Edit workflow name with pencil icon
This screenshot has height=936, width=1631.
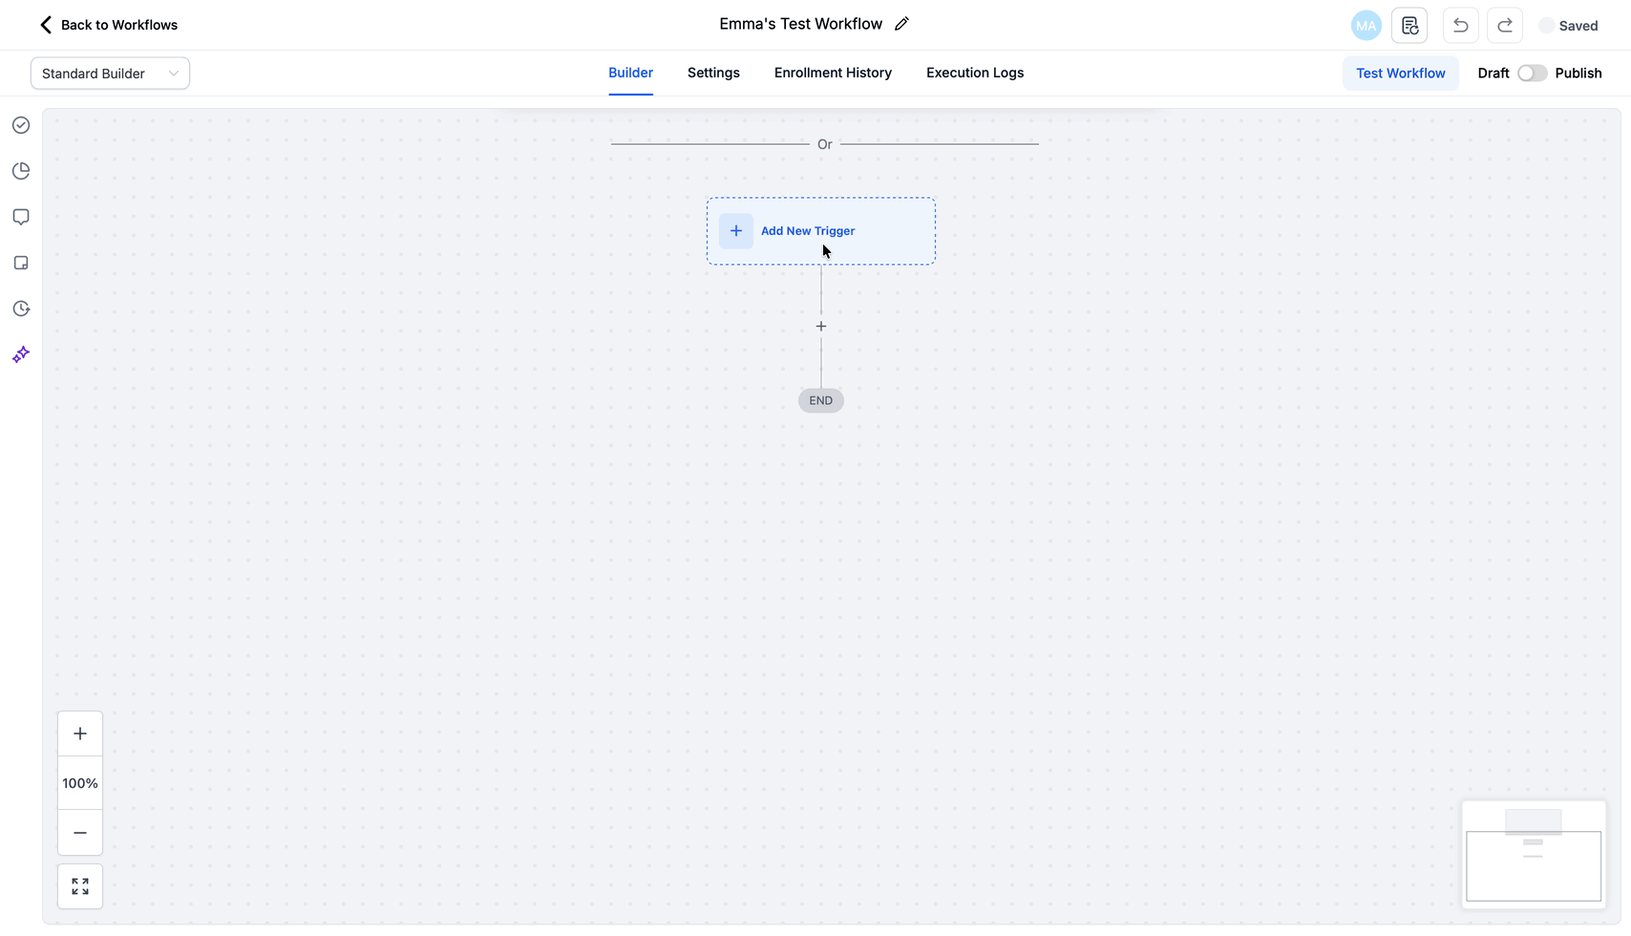[901, 24]
